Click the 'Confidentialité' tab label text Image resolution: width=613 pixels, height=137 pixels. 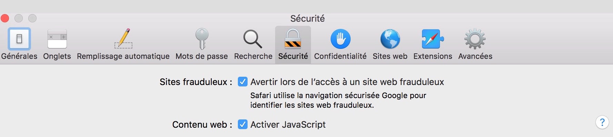(x=340, y=56)
